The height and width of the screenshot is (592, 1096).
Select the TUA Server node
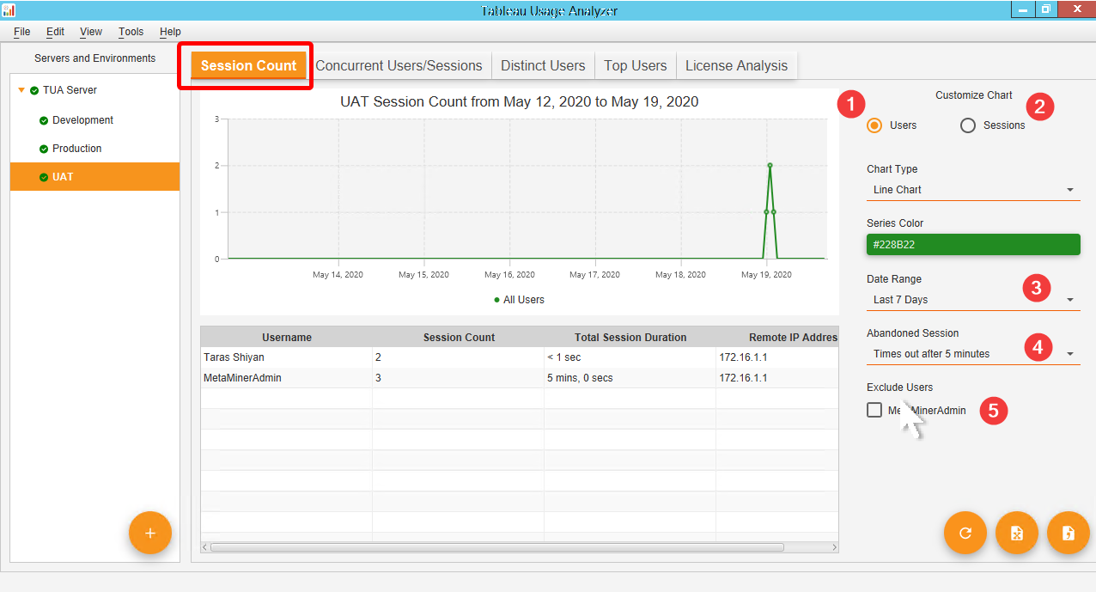94,90
